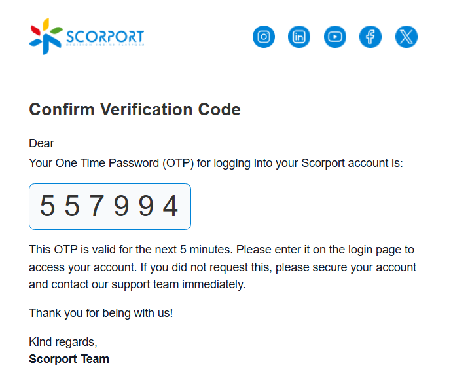Viewport: 451px width, 374px height.
Task: Click the tagline beneath the SCORPORT wordmark
Action: pos(105,46)
